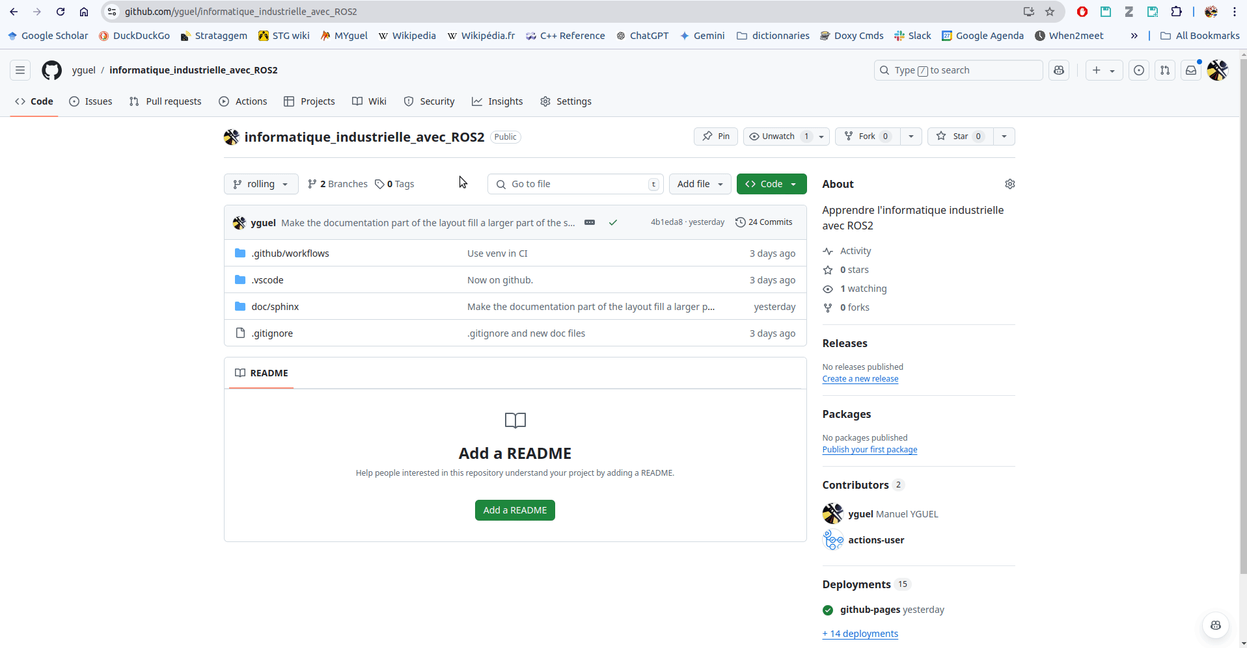Pin the repository
Screen dimensions: 1247x648
tap(715, 136)
